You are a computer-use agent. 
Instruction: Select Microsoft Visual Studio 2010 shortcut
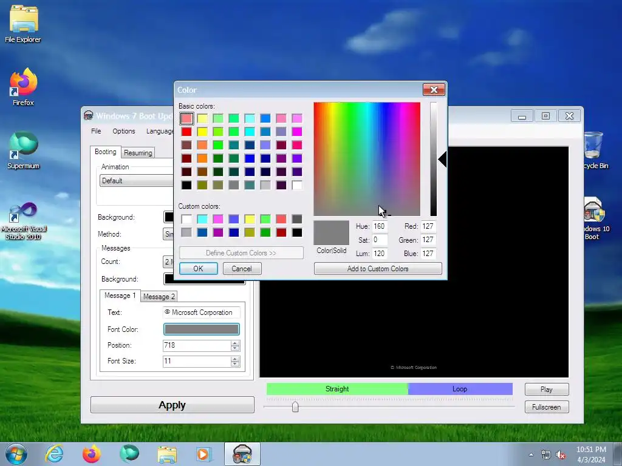pos(23,220)
